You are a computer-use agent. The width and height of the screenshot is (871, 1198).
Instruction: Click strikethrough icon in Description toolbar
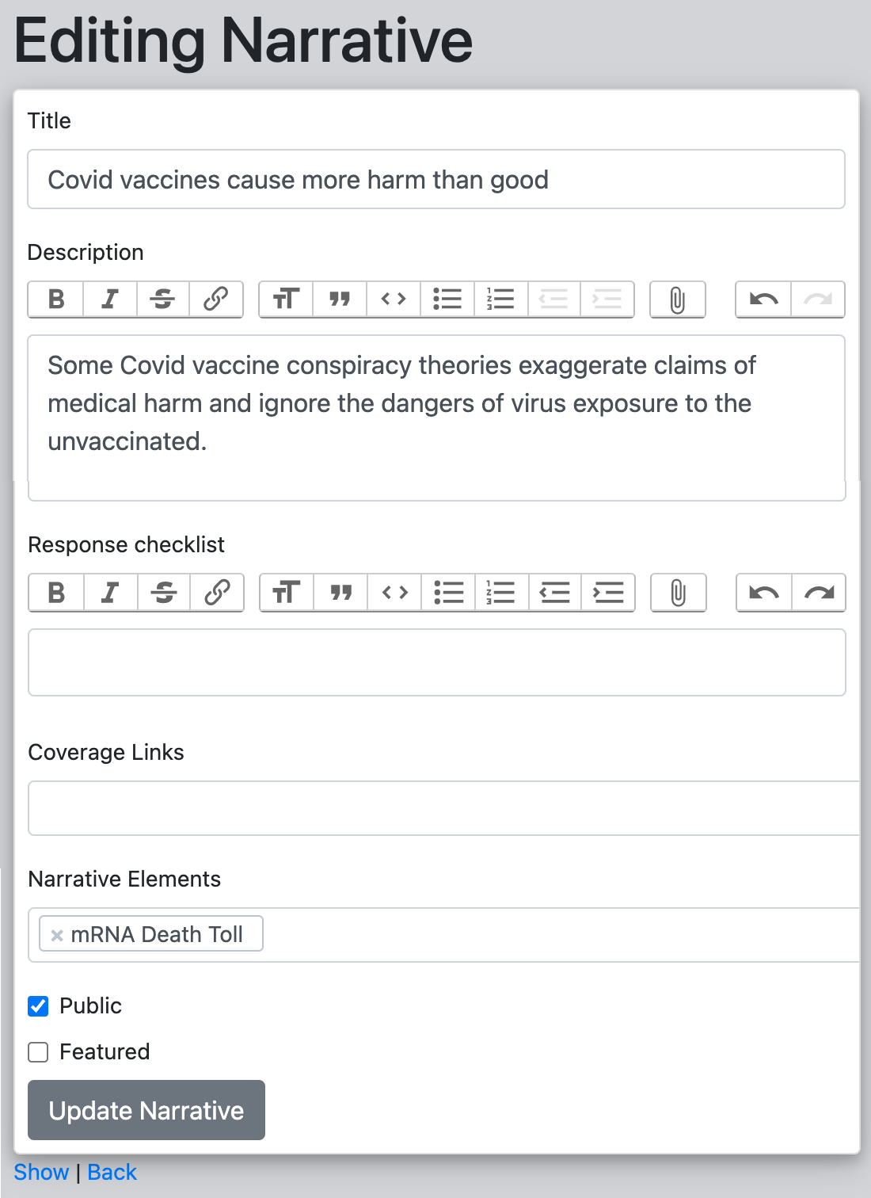point(163,299)
